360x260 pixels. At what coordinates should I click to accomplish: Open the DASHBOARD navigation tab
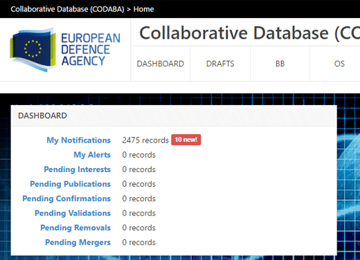point(161,64)
